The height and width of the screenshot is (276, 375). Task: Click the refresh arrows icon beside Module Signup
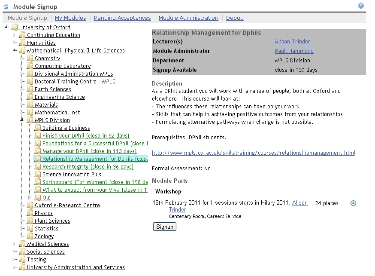click(6, 7)
